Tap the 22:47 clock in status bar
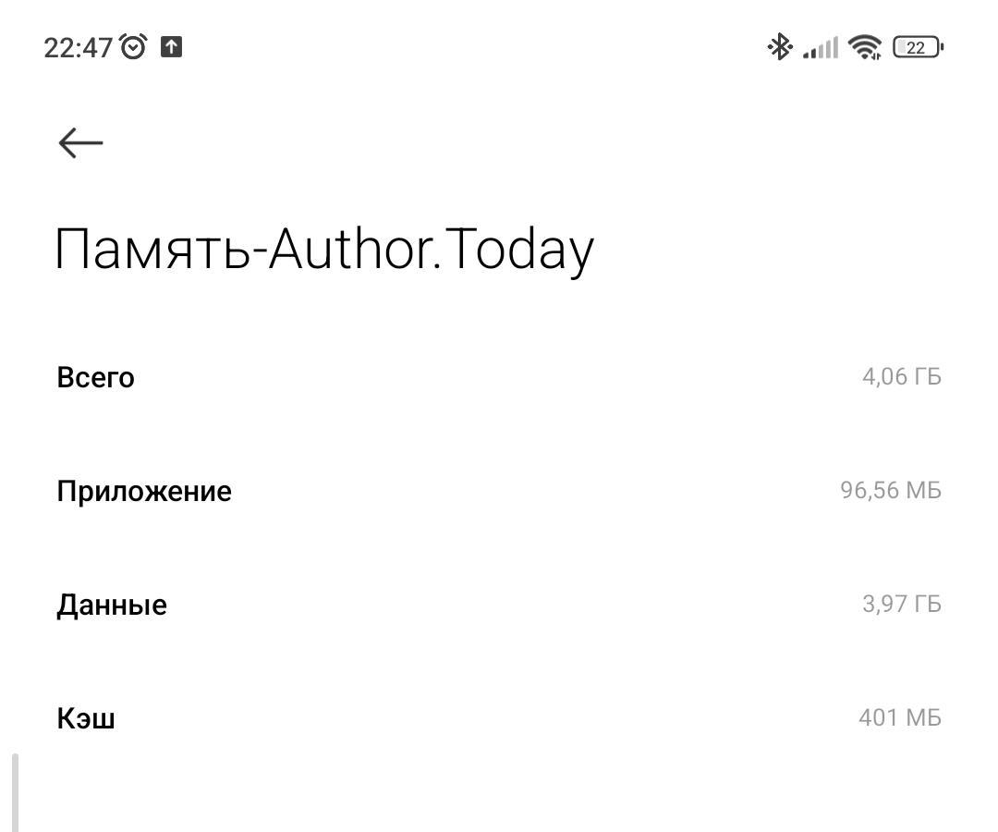The width and height of the screenshot is (998, 832). (78, 48)
